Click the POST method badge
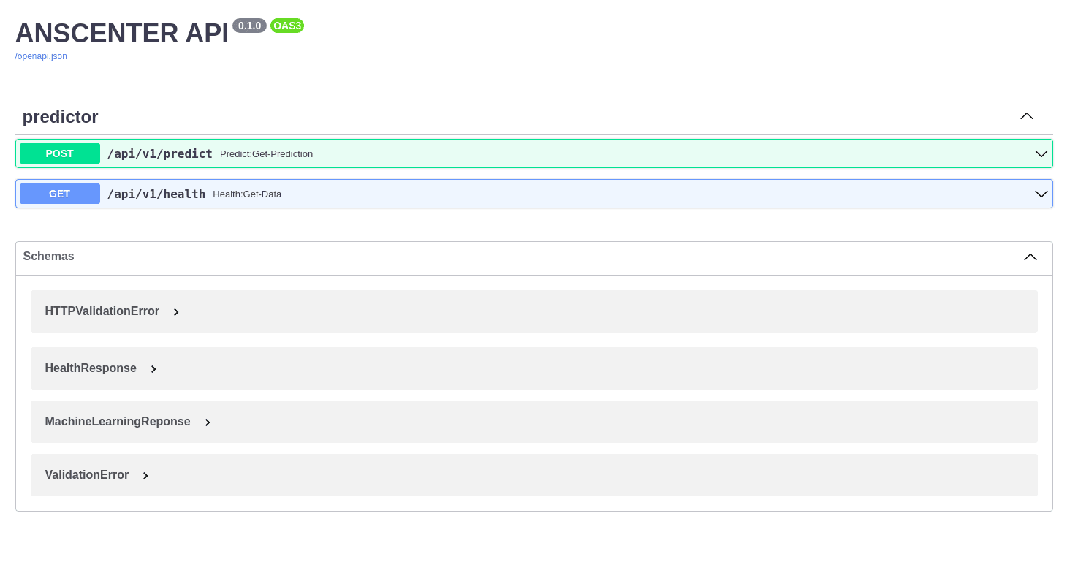 [59, 153]
